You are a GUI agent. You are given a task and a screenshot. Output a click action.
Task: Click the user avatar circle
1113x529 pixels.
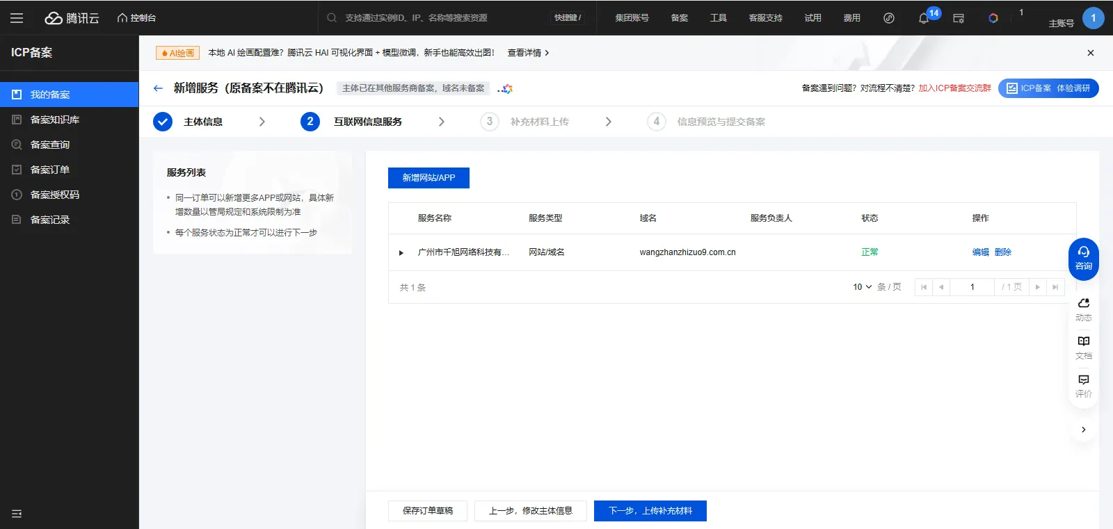[1094, 18]
